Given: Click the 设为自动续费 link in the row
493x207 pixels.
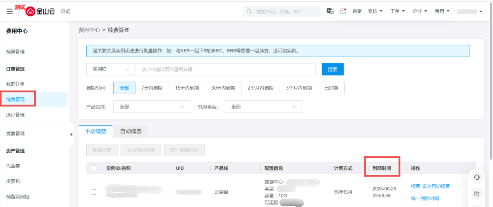Looking at the screenshot, I should tap(436, 186).
